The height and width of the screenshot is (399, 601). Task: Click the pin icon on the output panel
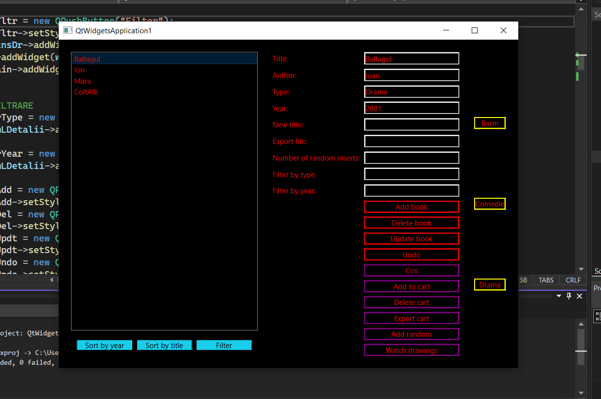pyautogui.click(x=569, y=296)
